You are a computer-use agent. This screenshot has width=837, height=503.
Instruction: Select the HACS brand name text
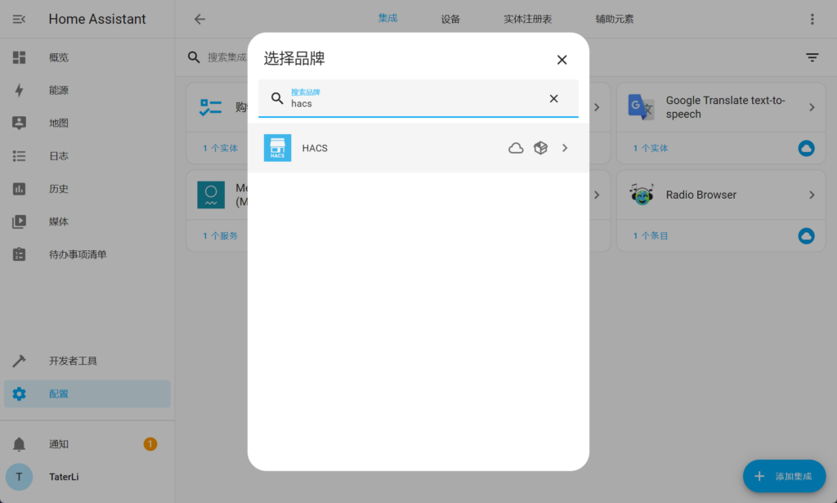pos(315,148)
